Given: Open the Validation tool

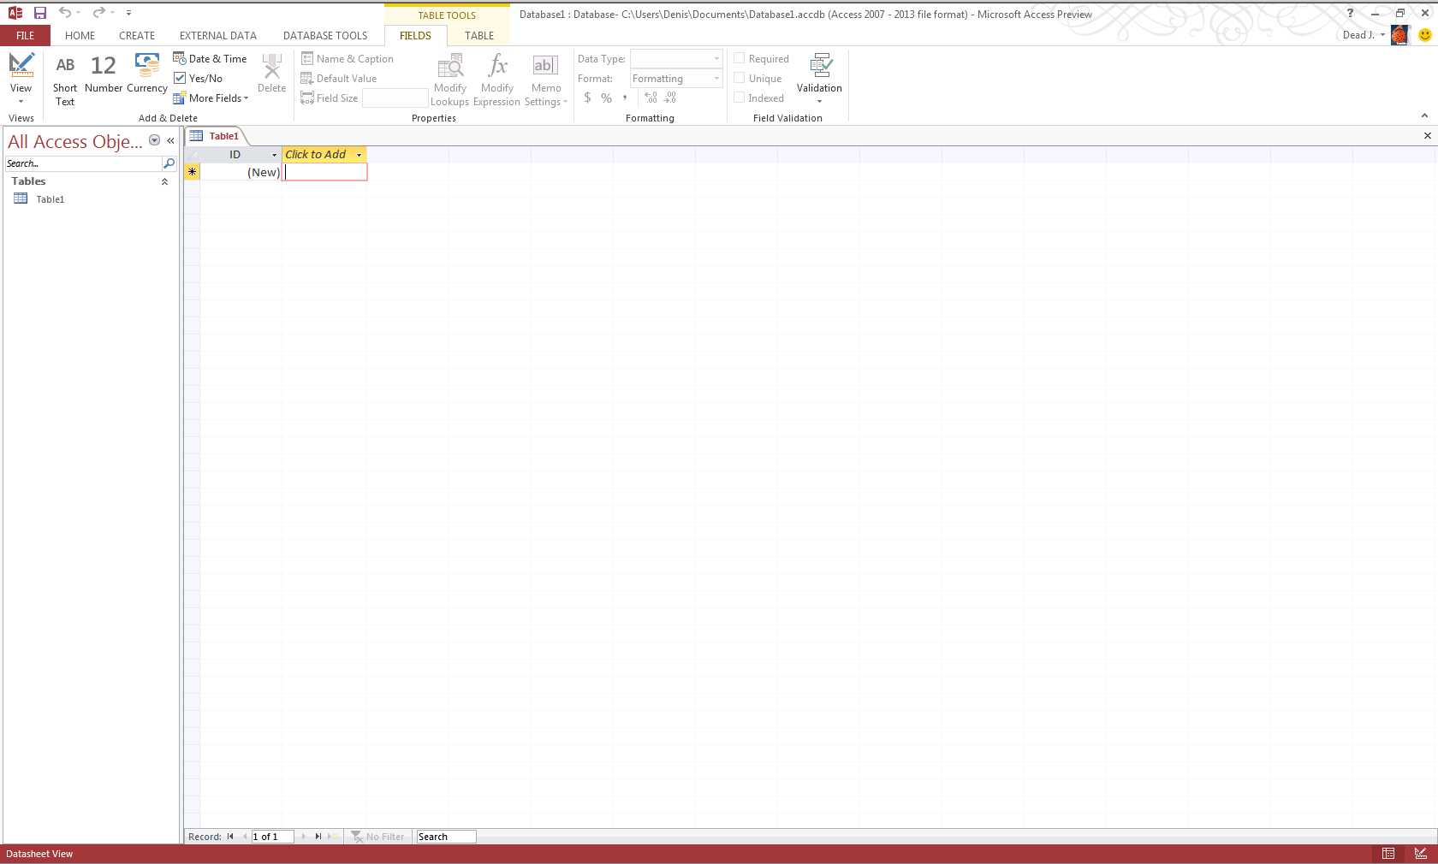Looking at the screenshot, I should click(x=819, y=75).
